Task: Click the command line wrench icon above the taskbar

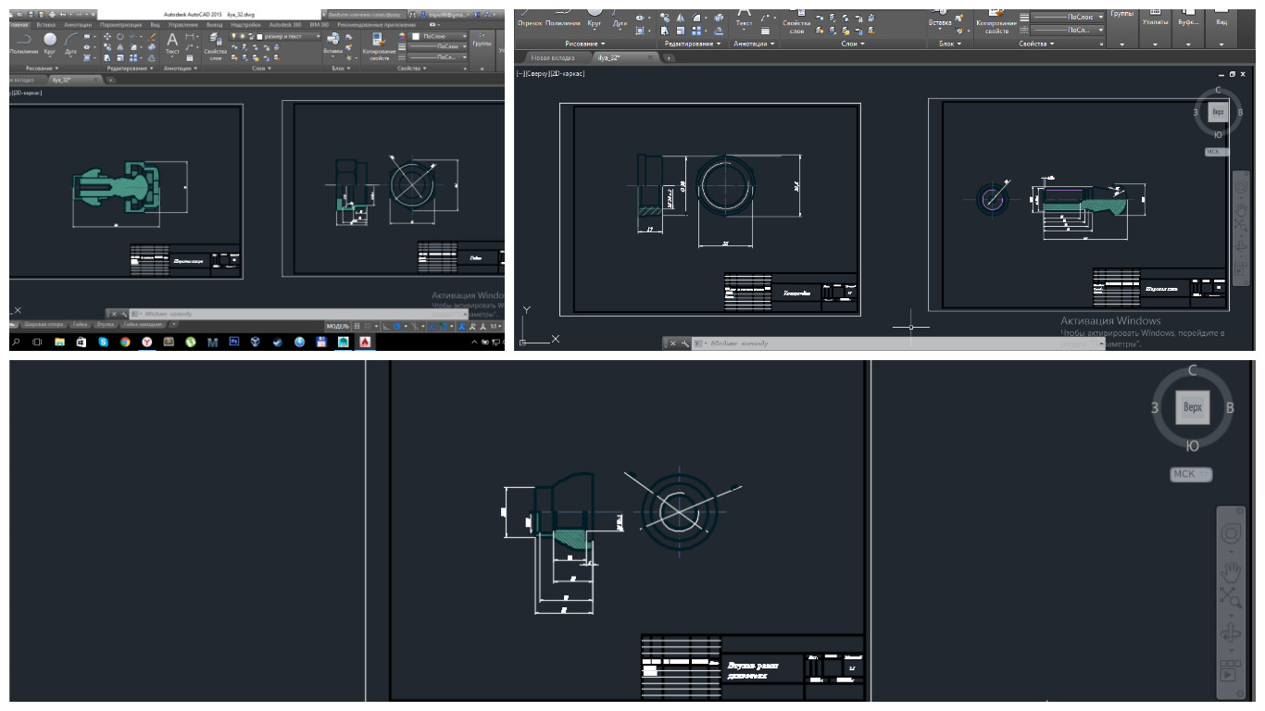Action: coord(123,314)
